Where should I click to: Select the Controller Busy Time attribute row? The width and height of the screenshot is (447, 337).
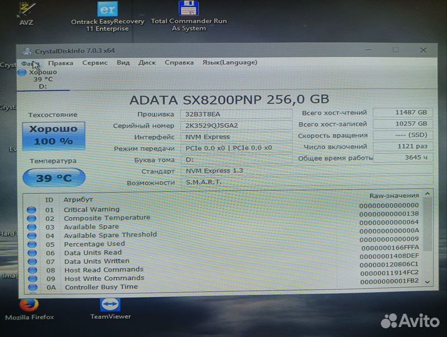click(223, 285)
